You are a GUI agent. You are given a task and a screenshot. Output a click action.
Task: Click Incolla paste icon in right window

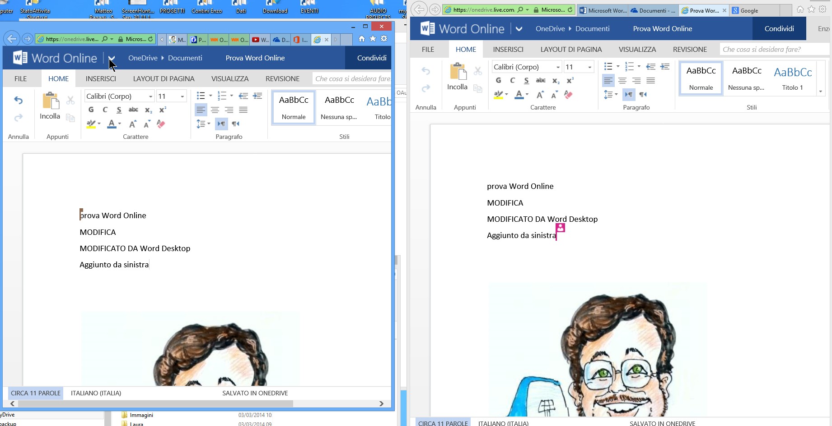point(457,72)
